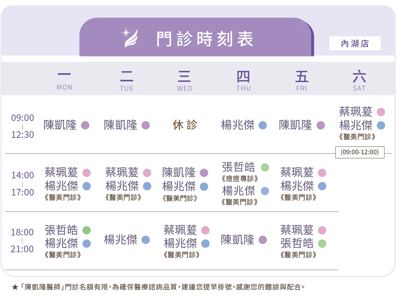396x302 pixels.
Task: Click the (09:00-12:00) Saturday hours box
Action: pyautogui.click(x=360, y=152)
